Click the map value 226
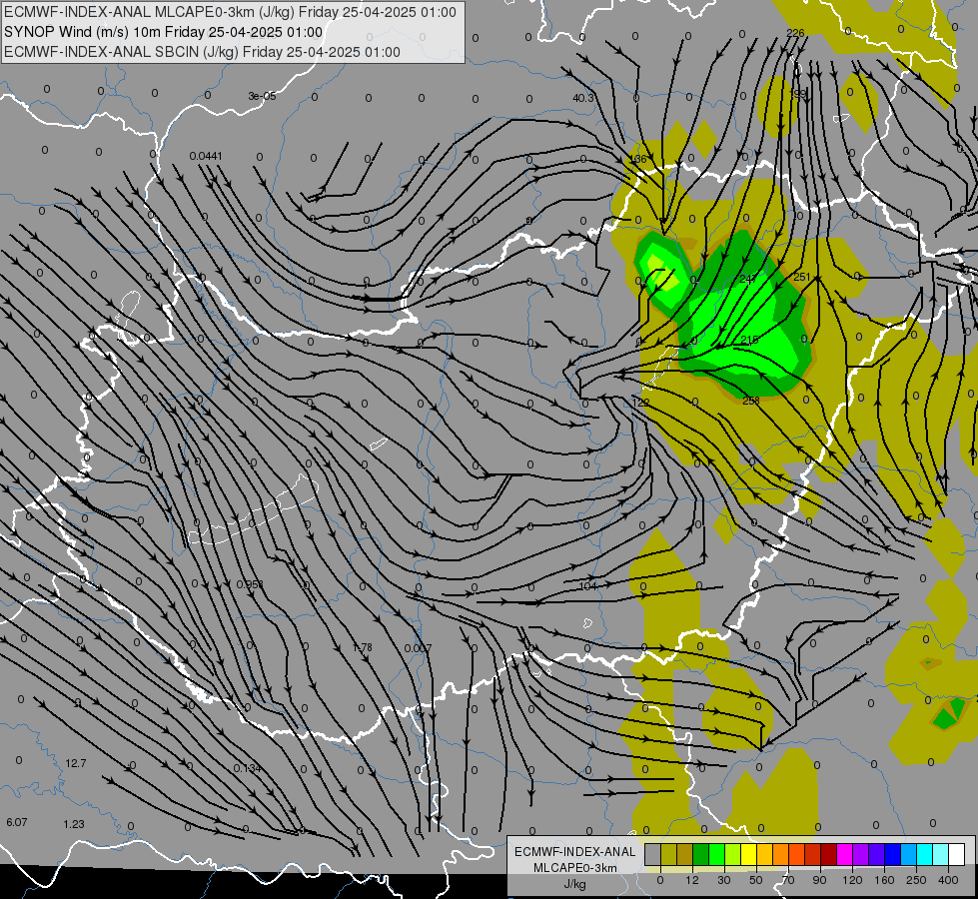This screenshot has height=899, width=978. [x=795, y=33]
